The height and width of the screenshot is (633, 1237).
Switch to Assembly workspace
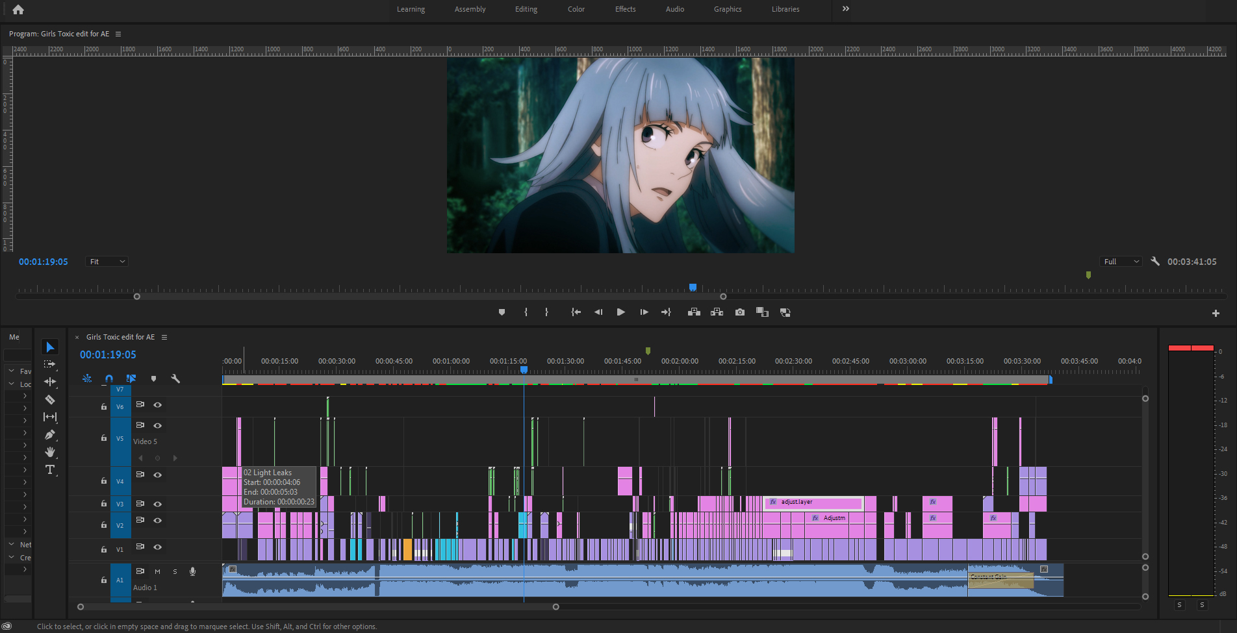(470, 9)
